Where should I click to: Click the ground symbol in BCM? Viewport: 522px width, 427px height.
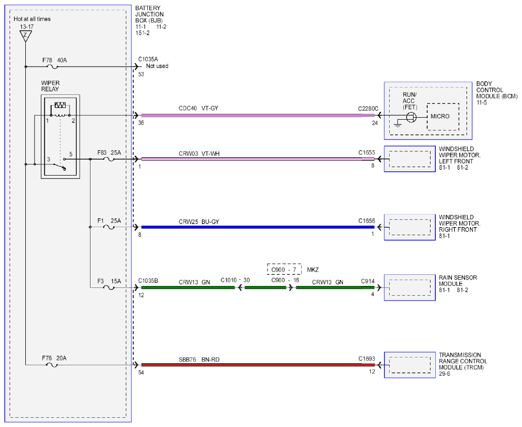coord(397,124)
